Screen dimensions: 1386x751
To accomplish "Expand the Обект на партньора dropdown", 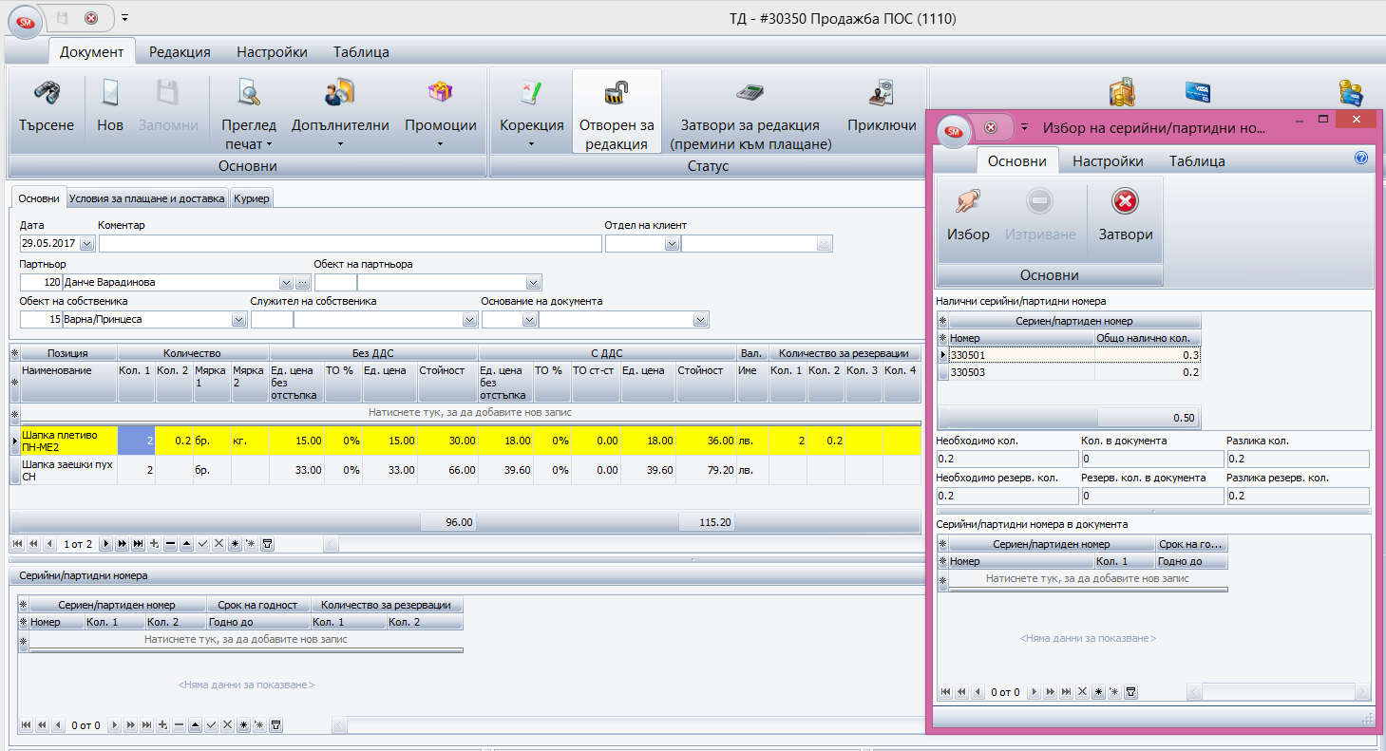I will pos(533,283).
